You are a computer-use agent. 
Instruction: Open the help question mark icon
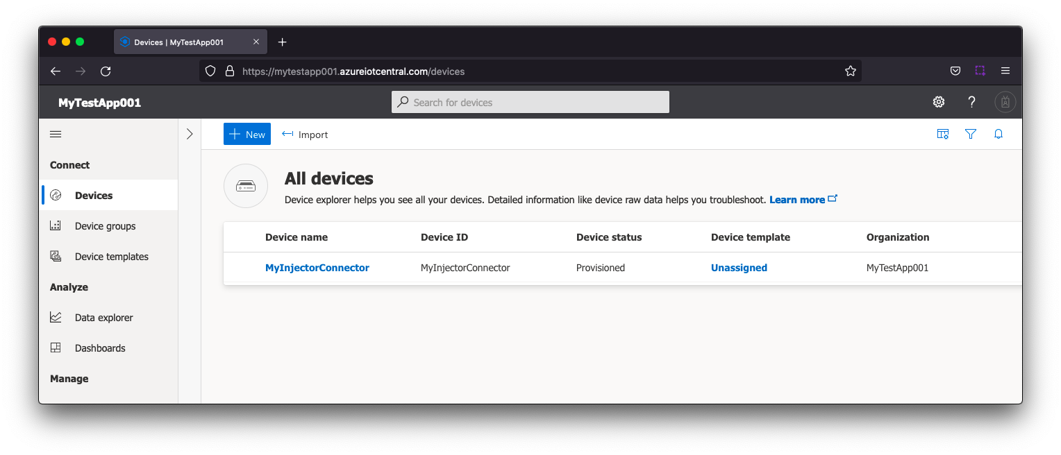pyautogui.click(x=971, y=102)
